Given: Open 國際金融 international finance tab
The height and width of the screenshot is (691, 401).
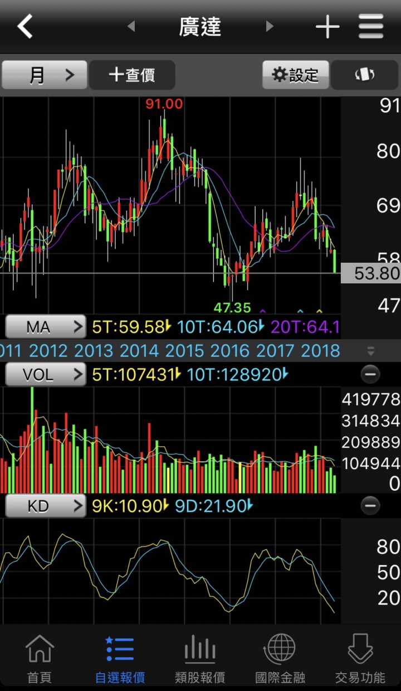Looking at the screenshot, I should 280,659.
